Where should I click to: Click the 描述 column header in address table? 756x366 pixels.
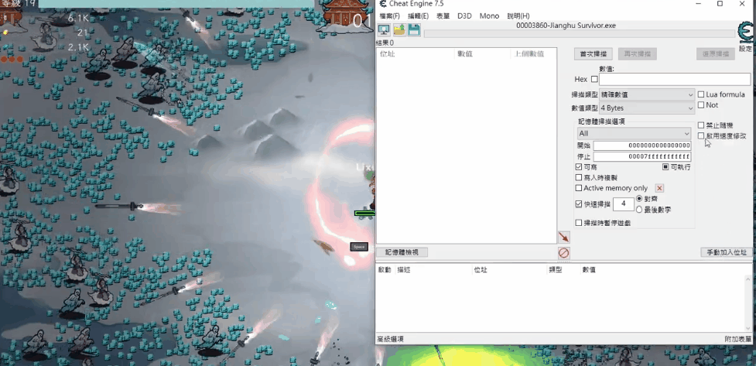pos(433,270)
